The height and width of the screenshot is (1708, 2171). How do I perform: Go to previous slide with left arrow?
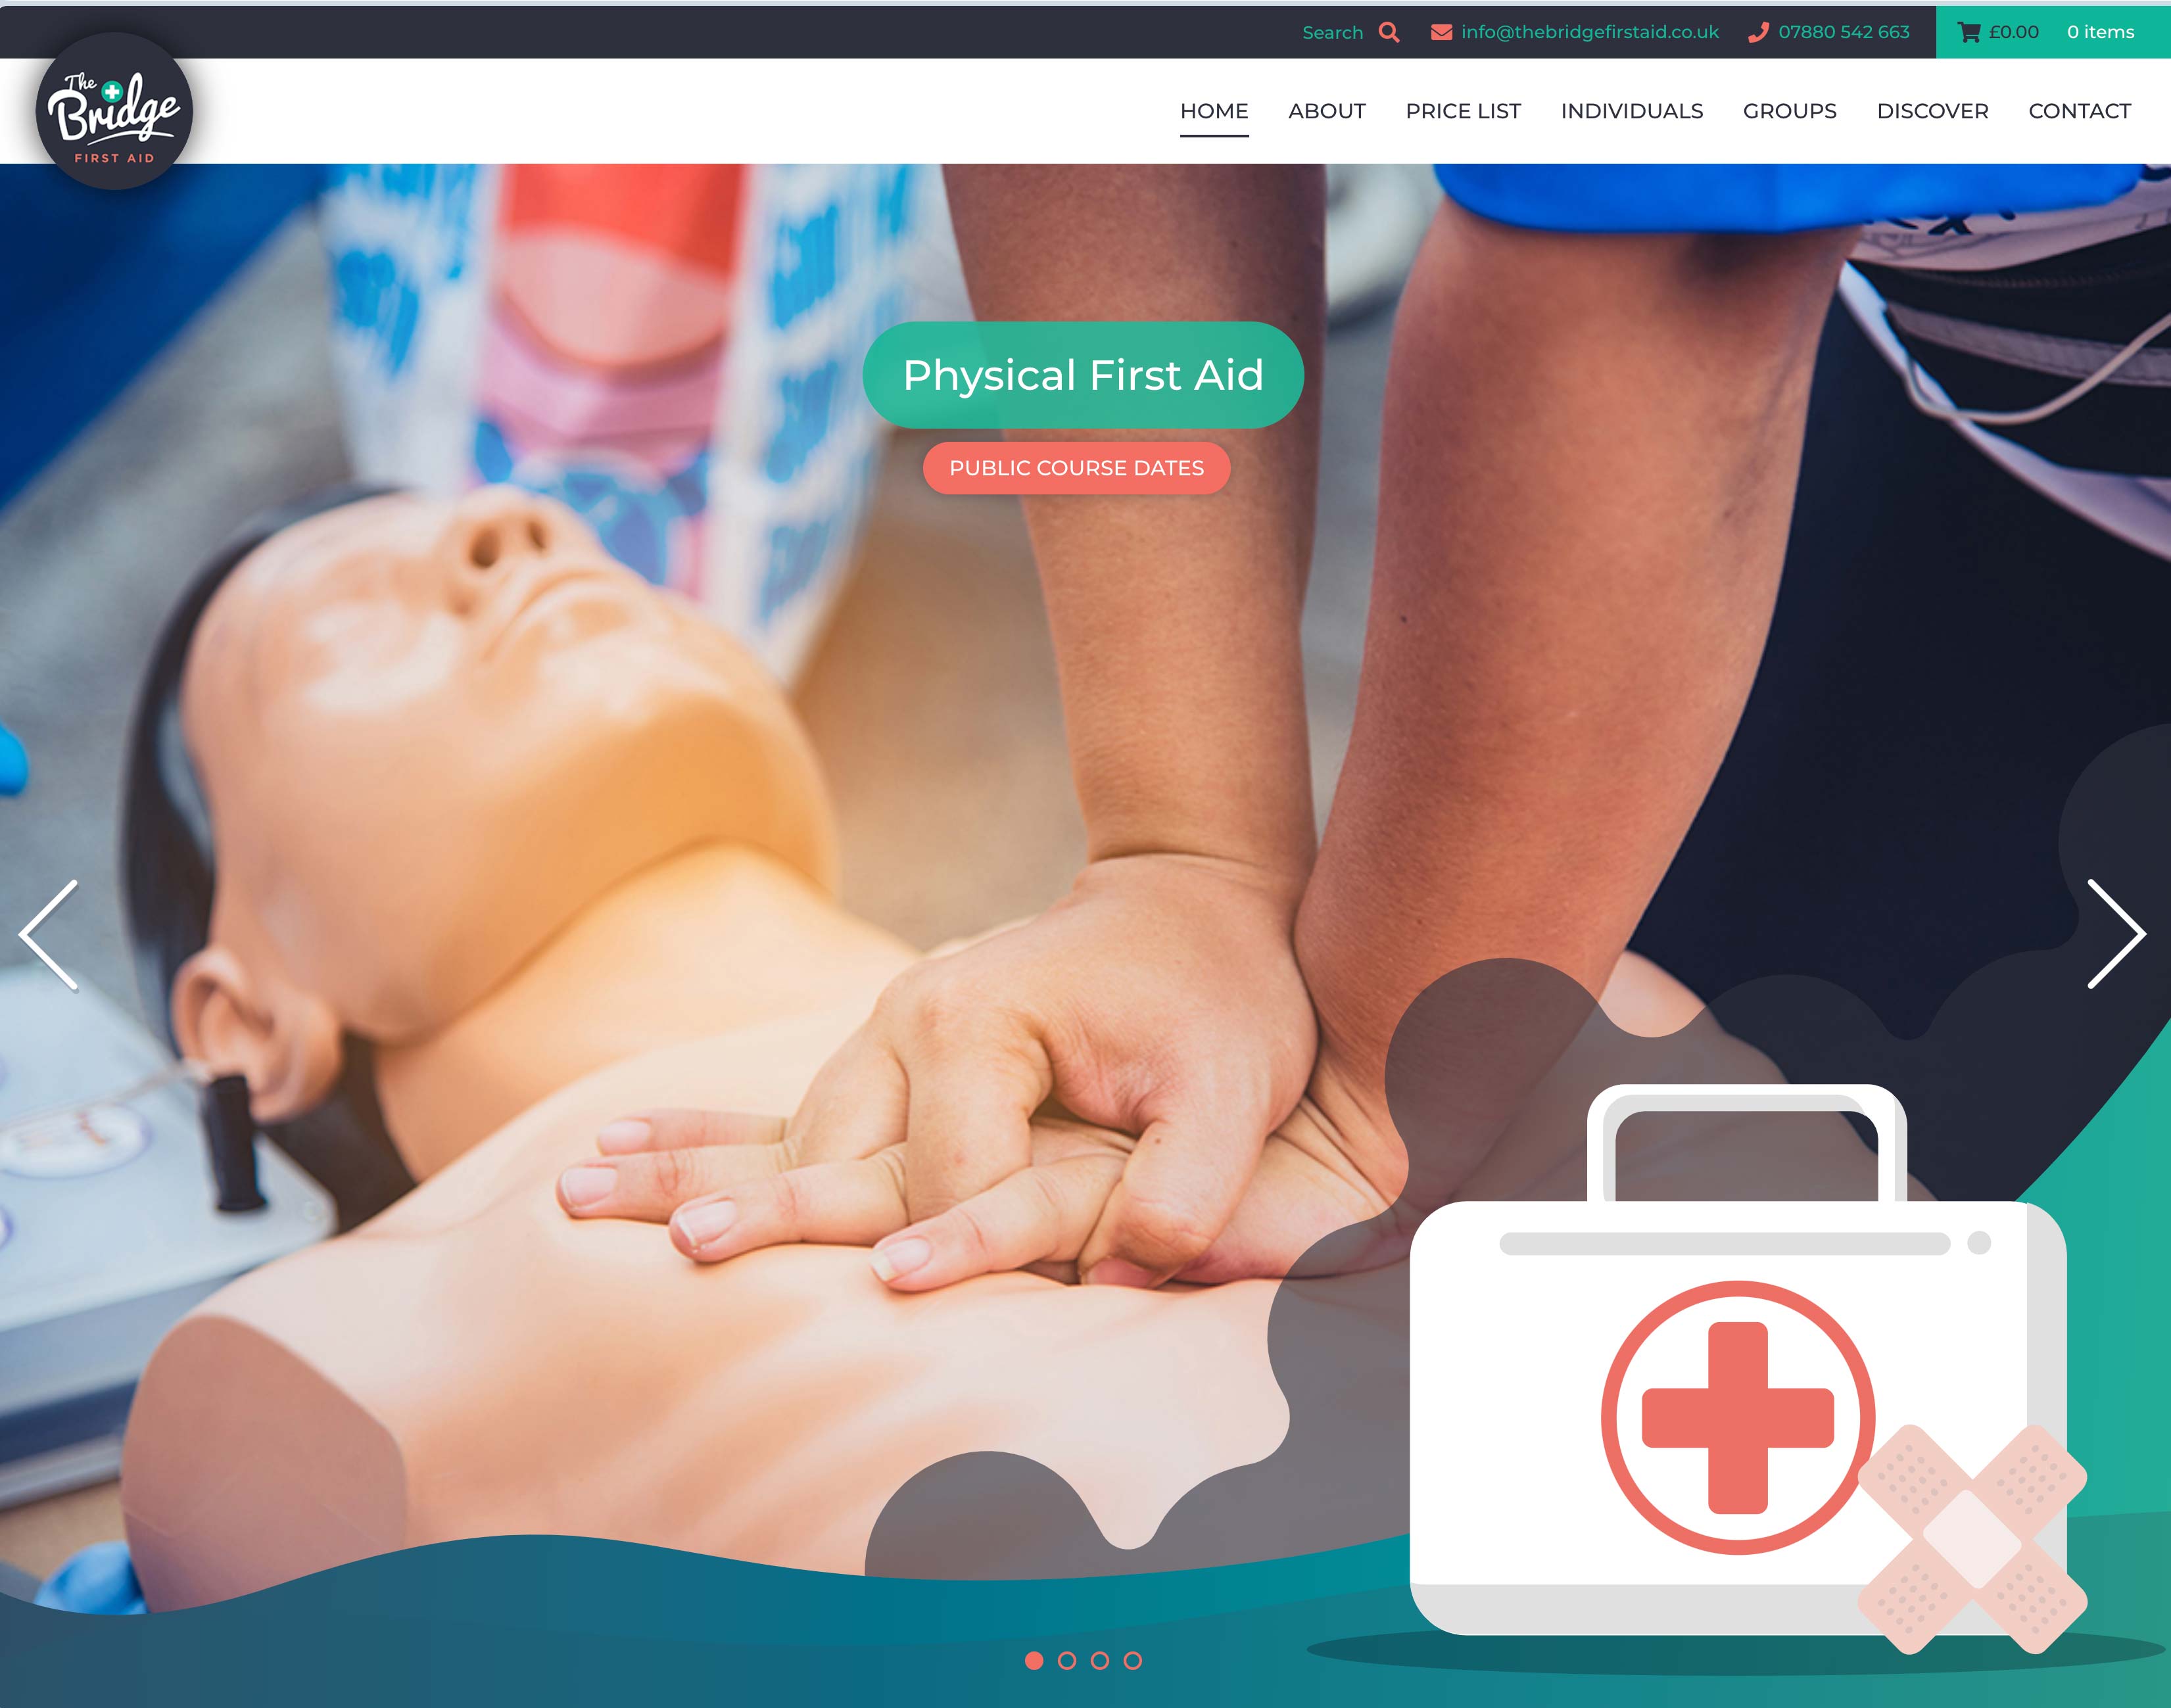[49, 934]
